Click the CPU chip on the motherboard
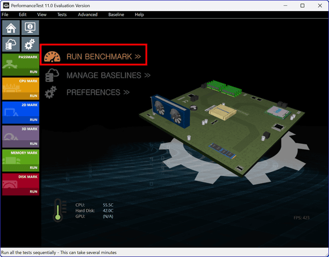The width and height of the screenshot is (329, 257). (278, 112)
